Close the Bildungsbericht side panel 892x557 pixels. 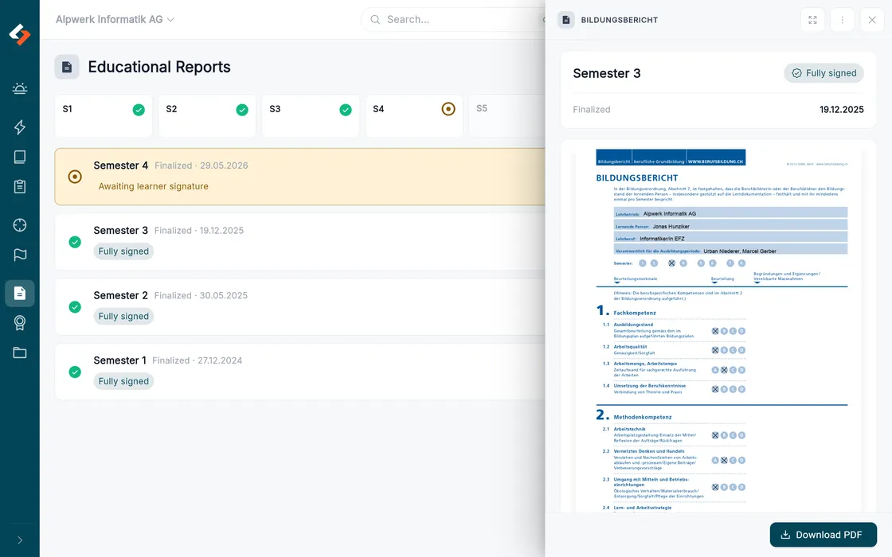(x=872, y=20)
